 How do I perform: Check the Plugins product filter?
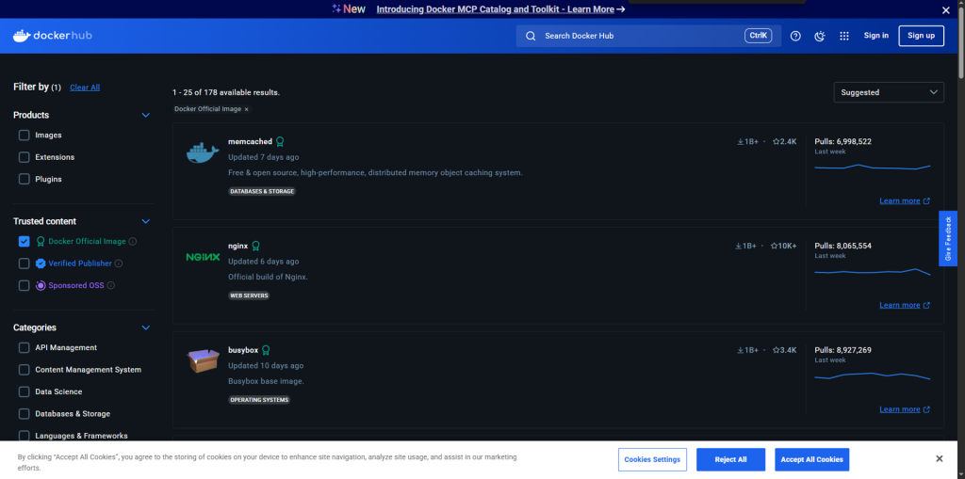click(24, 180)
